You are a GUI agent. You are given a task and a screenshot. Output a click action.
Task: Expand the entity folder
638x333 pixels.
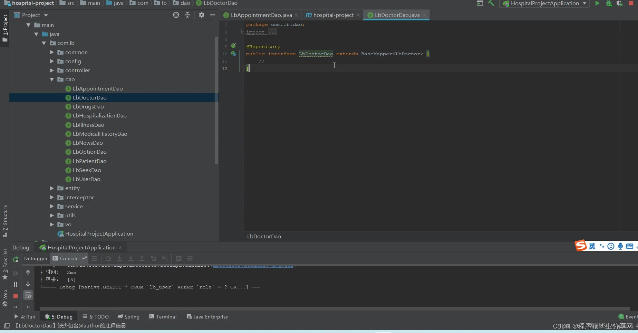[x=52, y=188]
